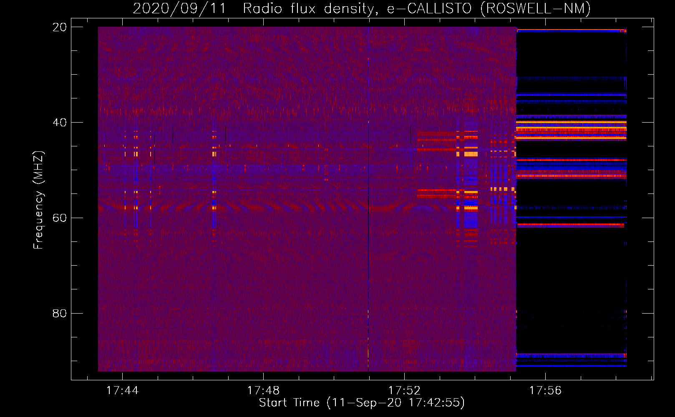The width and height of the screenshot is (675, 417).
Task: Click the 17:52 time axis label
Action: click(x=404, y=391)
